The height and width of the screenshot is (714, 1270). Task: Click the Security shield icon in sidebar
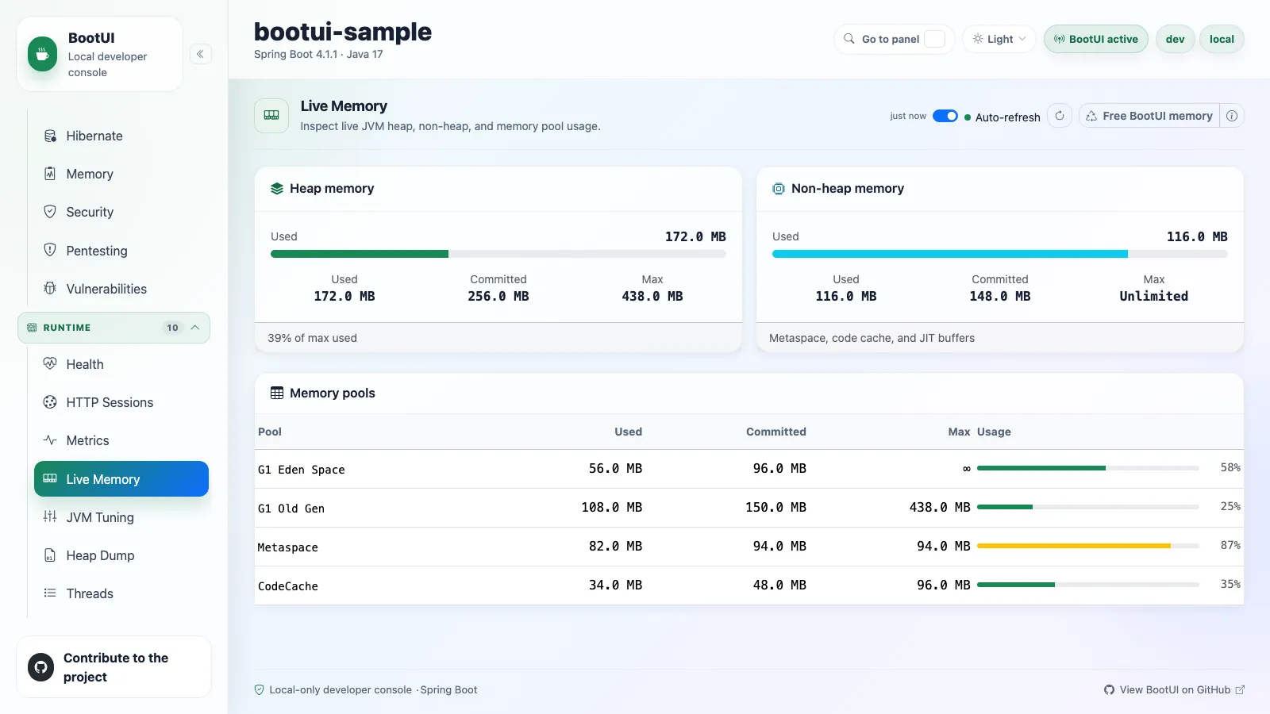50,212
